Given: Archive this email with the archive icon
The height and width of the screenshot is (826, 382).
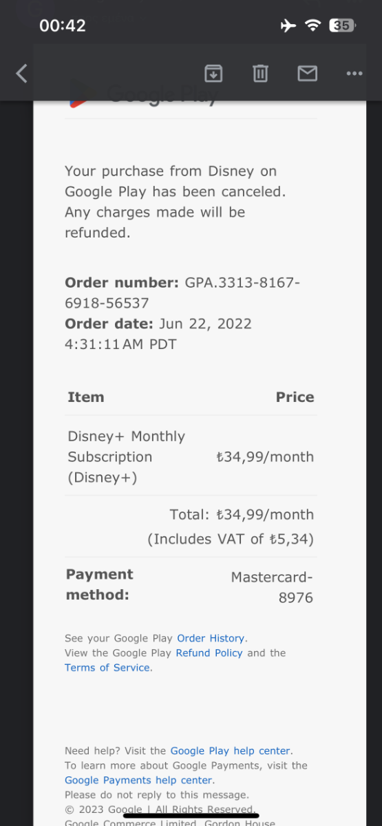Looking at the screenshot, I should point(213,73).
